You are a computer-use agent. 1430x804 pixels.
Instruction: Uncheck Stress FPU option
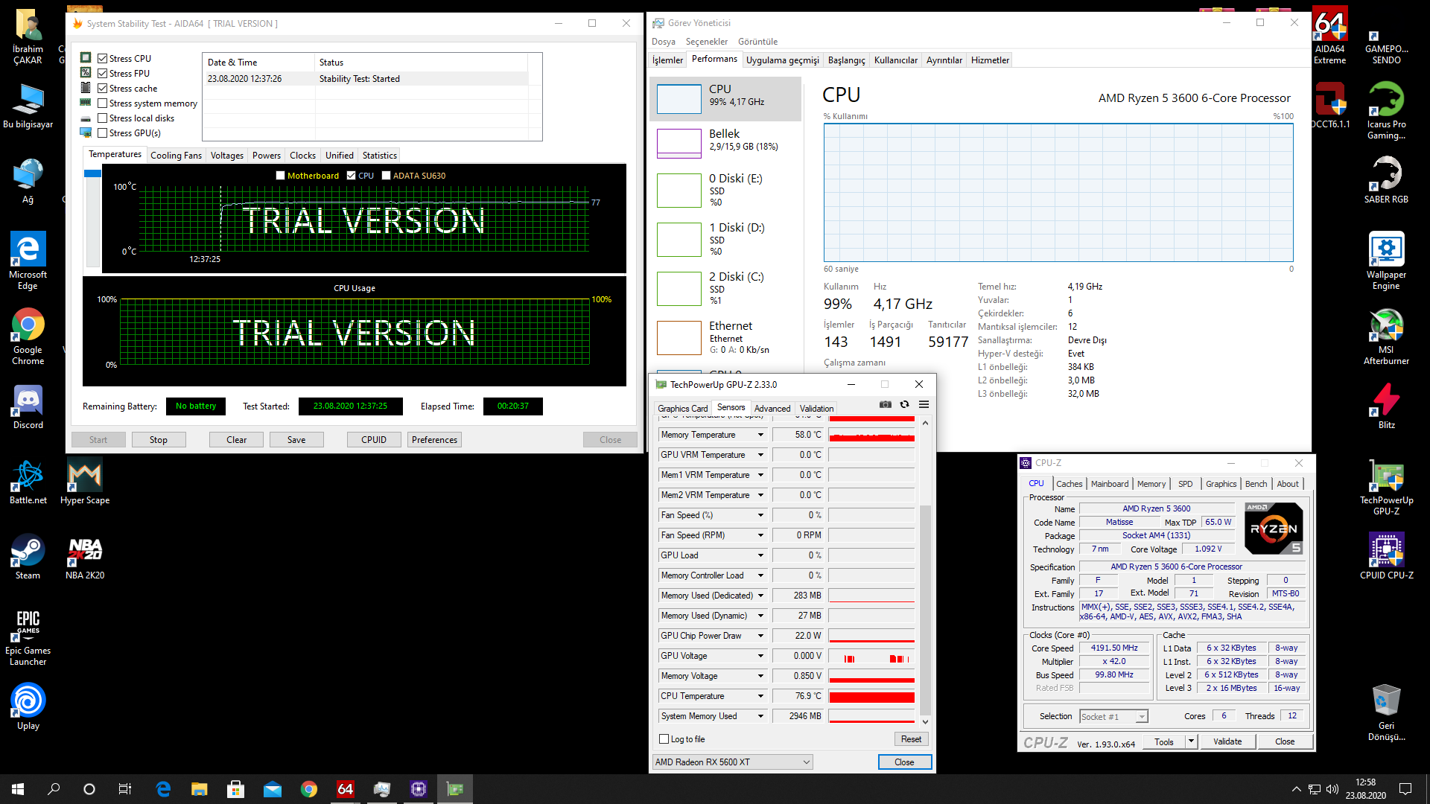click(x=103, y=73)
